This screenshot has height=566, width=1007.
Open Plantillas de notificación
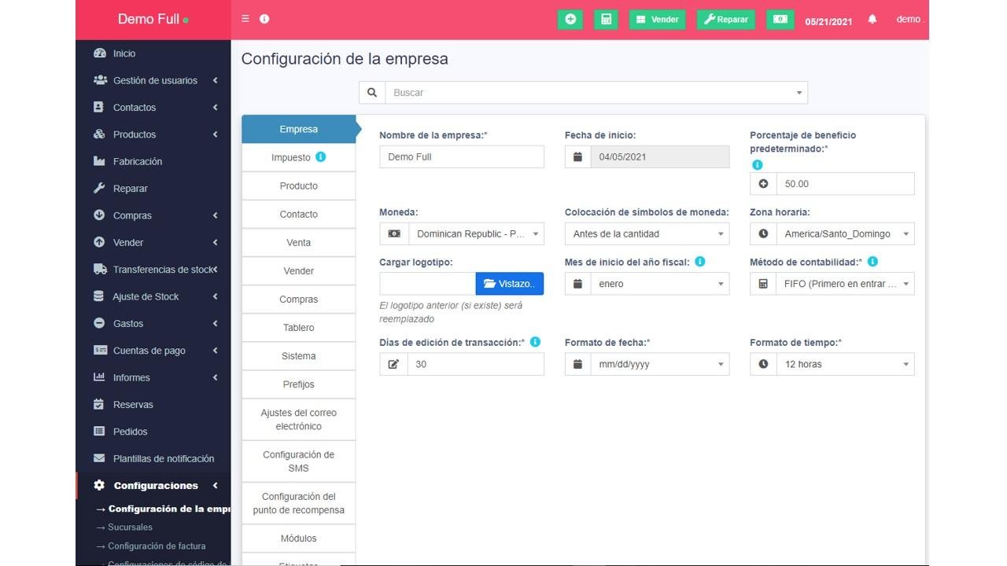pyautogui.click(x=153, y=458)
